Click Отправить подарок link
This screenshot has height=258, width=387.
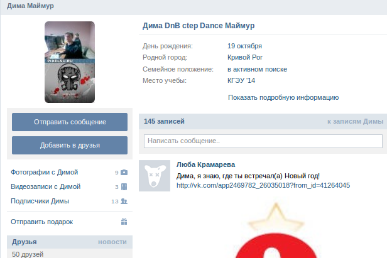pyautogui.click(x=42, y=222)
